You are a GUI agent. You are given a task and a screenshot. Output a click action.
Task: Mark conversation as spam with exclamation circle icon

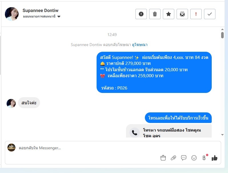141,14
